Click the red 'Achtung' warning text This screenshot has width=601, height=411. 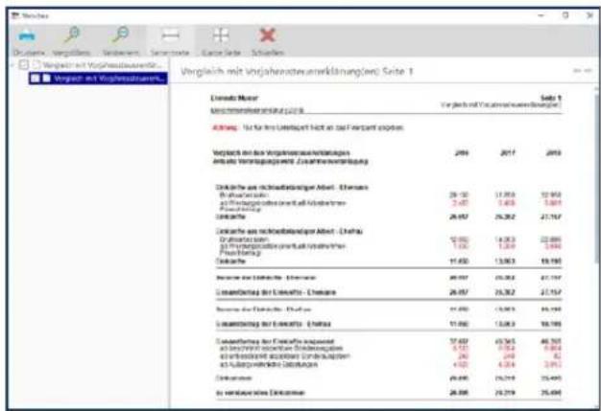point(225,127)
